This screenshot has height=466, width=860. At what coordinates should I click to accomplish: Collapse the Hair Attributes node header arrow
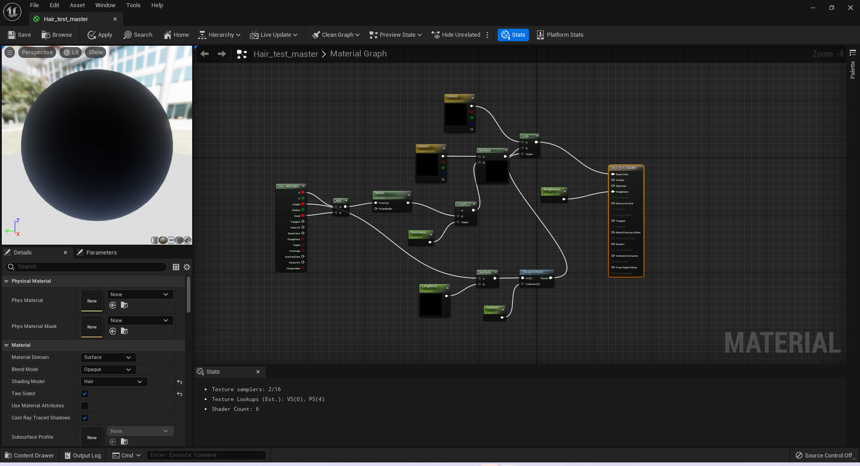304,186
